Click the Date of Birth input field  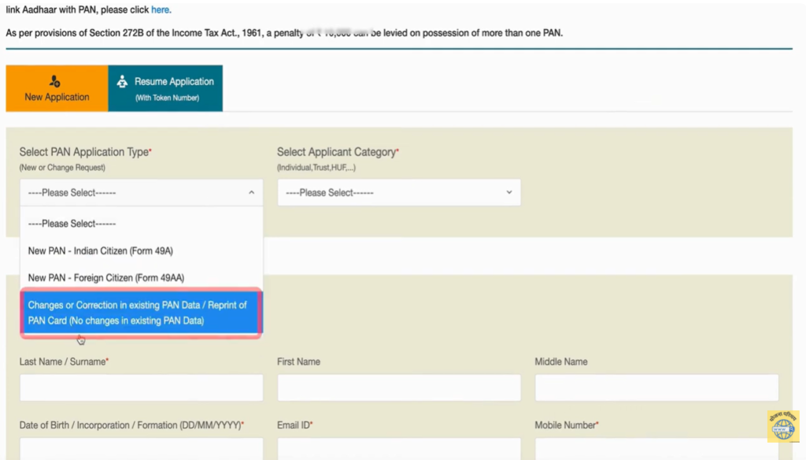142,448
